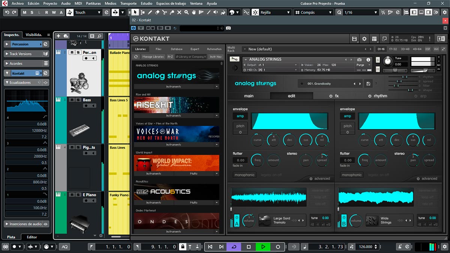Open the Espacios de trabajo menu
The height and width of the screenshot is (253, 450).
tap(171, 3)
